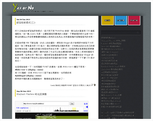Open sidebar link starting with ZumoDrive
The height and width of the screenshot is (121, 153).
(x=112, y=69)
